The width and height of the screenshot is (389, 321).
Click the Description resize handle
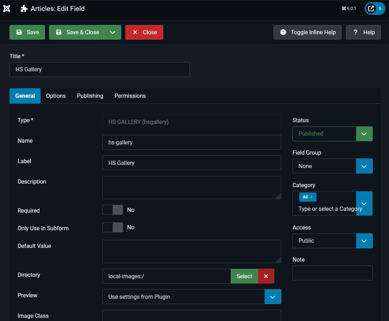(x=278, y=196)
